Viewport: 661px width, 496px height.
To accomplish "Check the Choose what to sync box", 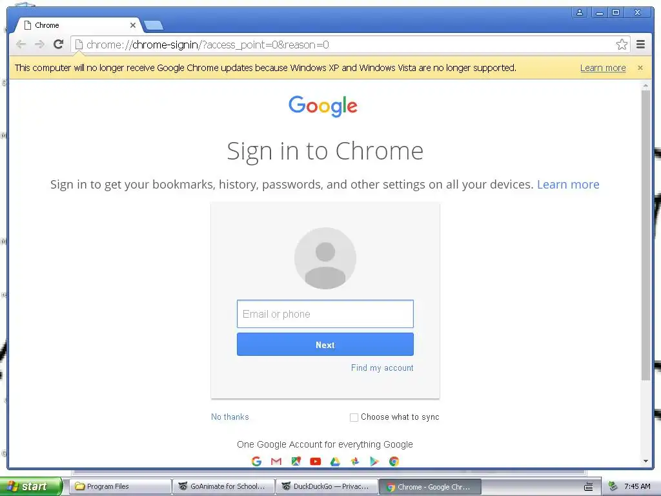I will (354, 417).
